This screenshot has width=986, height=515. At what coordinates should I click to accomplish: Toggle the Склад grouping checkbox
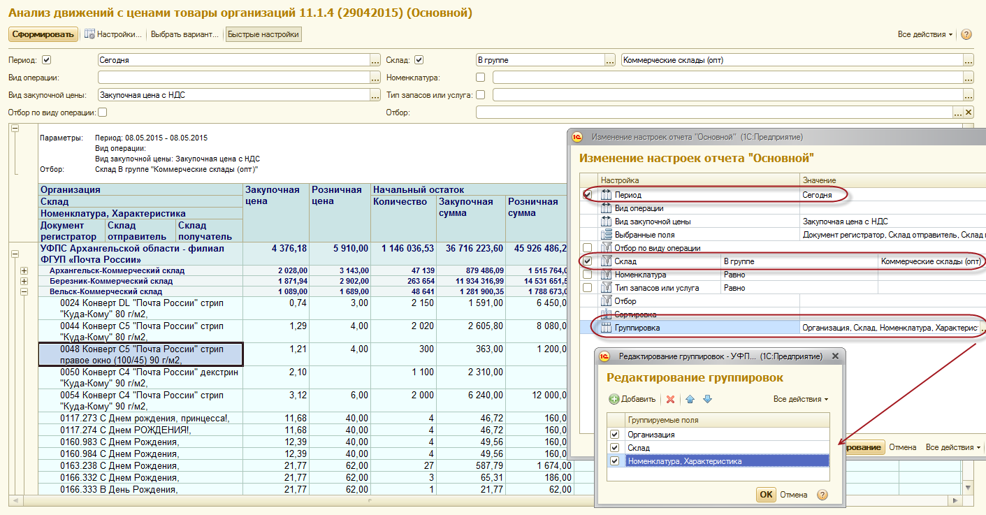(614, 448)
